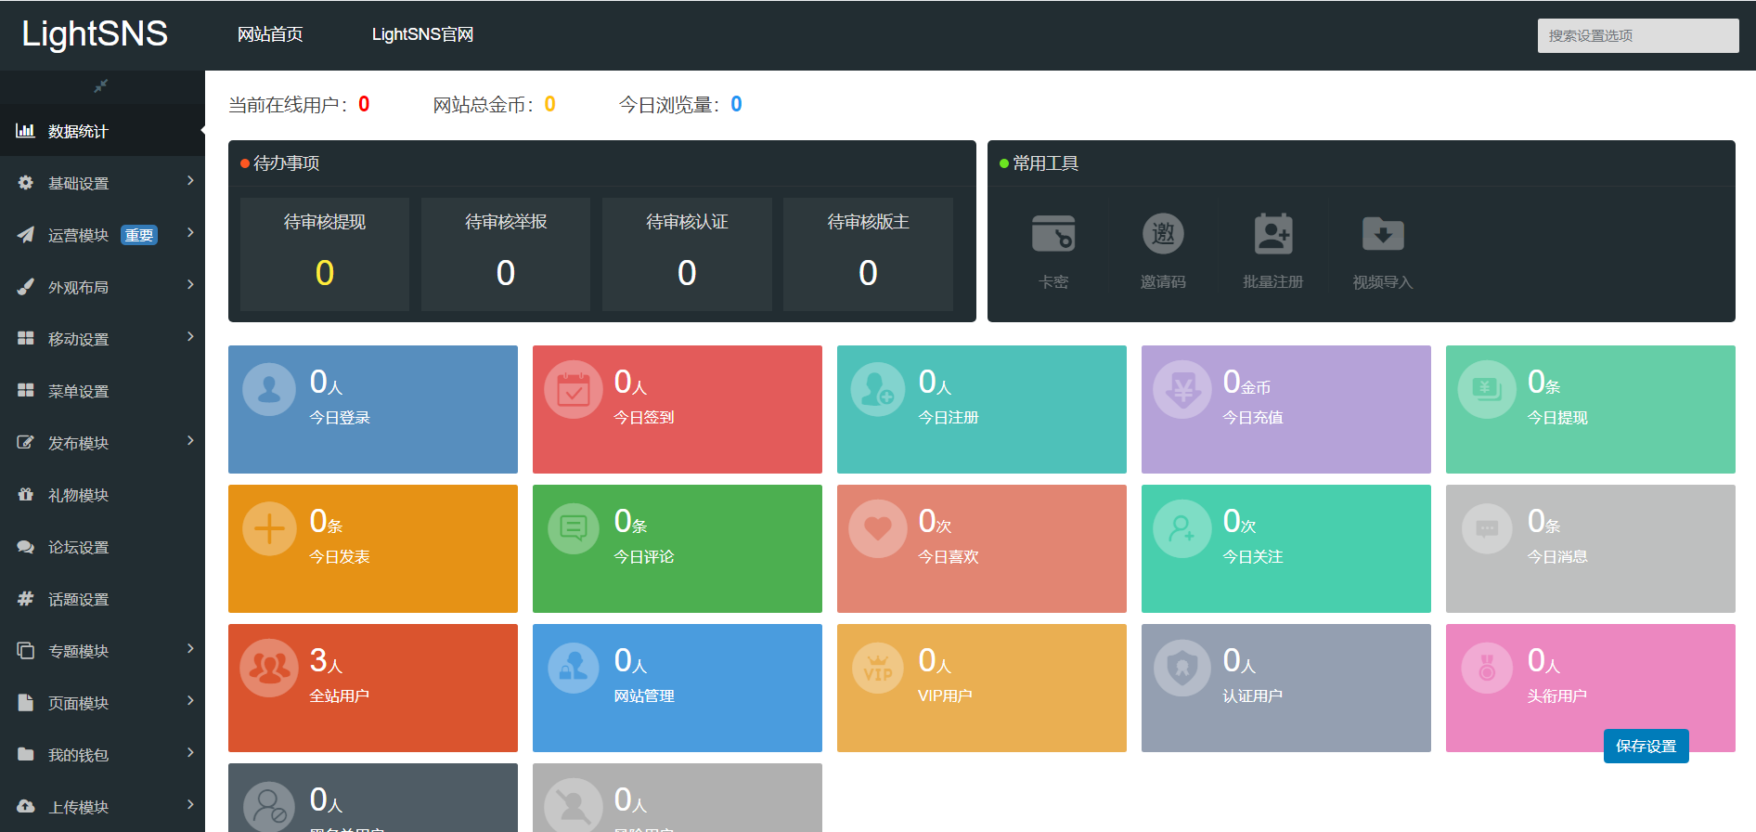Image resolution: width=1756 pixels, height=832 pixels.
Task: Click the 今日浏览量 count value
Action: coord(736,104)
